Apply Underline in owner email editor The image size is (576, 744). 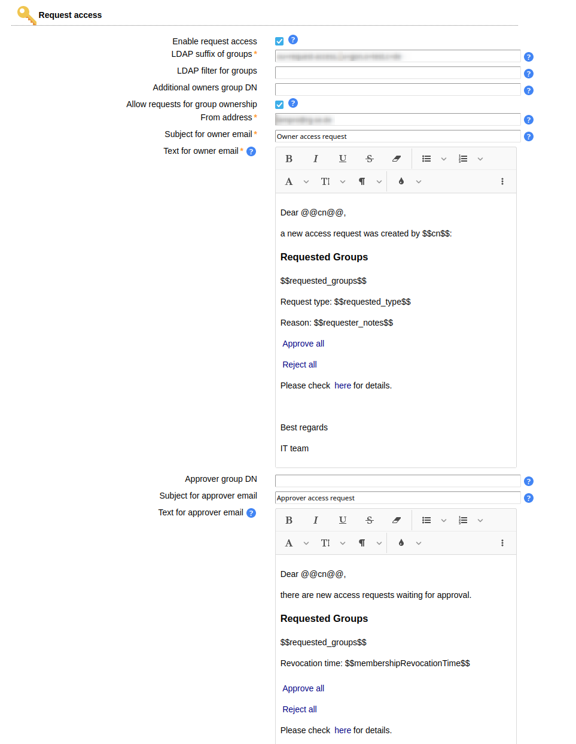[342, 159]
